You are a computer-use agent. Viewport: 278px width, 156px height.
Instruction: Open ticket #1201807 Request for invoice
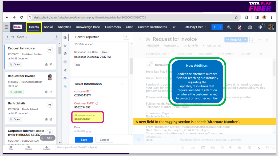coord(30,57)
